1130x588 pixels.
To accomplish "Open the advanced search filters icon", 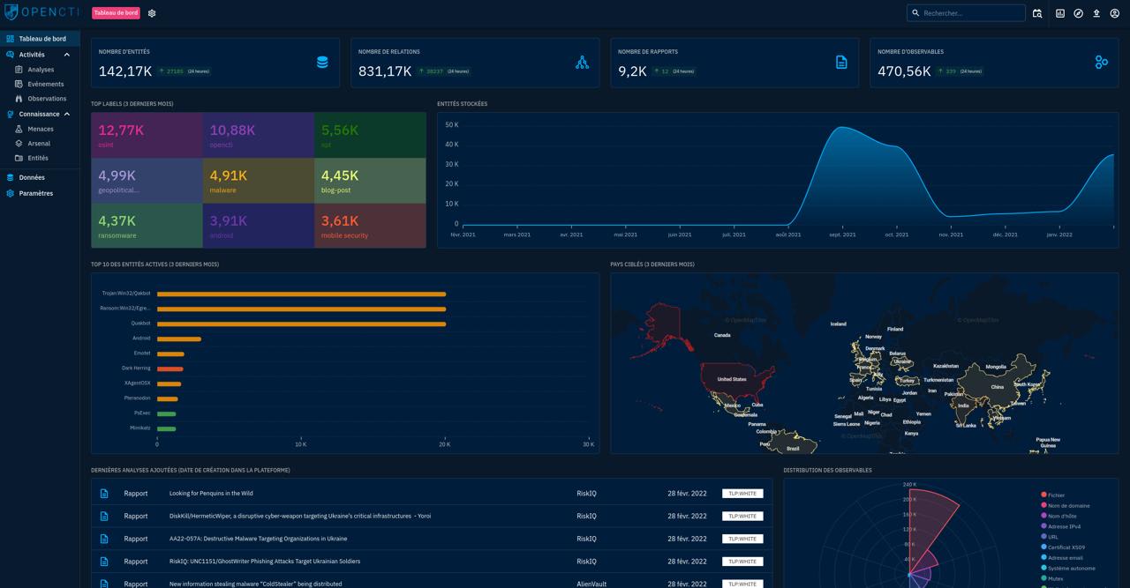I will coord(1037,13).
